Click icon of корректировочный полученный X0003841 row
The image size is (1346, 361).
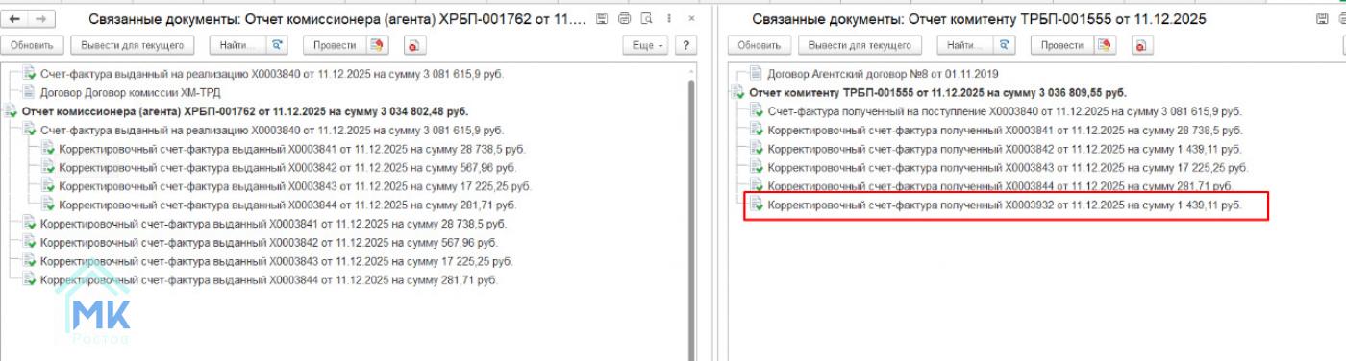[757, 130]
